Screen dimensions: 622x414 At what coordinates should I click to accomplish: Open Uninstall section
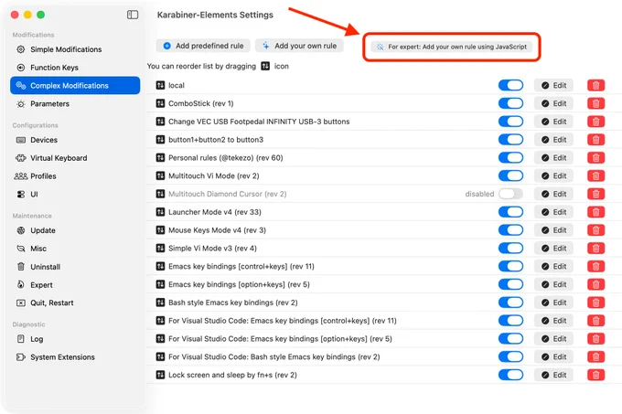[x=75, y=267]
